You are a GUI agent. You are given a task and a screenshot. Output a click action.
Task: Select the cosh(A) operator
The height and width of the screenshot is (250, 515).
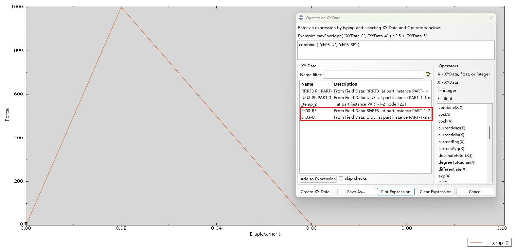(x=445, y=121)
